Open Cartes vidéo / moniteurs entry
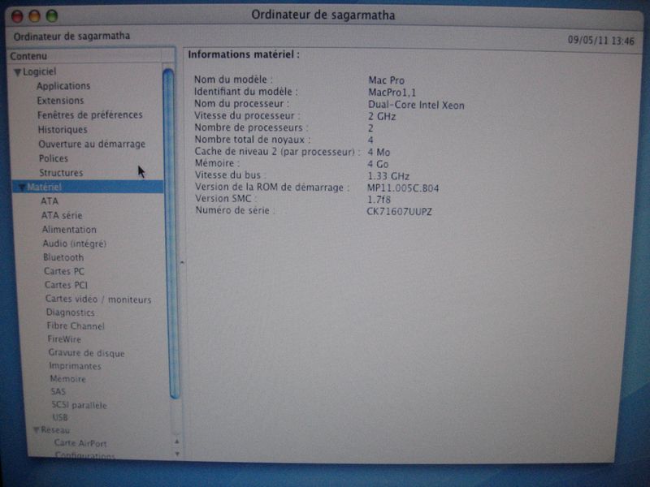This screenshot has height=487, width=650. [98, 299]
